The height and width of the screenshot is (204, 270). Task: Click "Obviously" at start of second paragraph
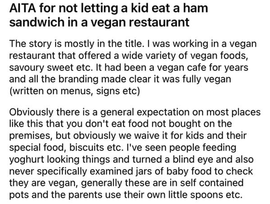coord(32,112)
